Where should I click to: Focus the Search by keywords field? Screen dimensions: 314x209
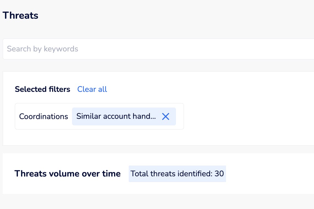point(157,49)
